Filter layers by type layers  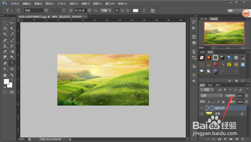[230, 90]
